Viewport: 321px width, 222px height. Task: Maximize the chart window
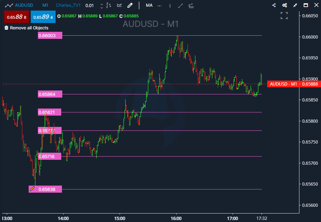[x=306, y=5]
